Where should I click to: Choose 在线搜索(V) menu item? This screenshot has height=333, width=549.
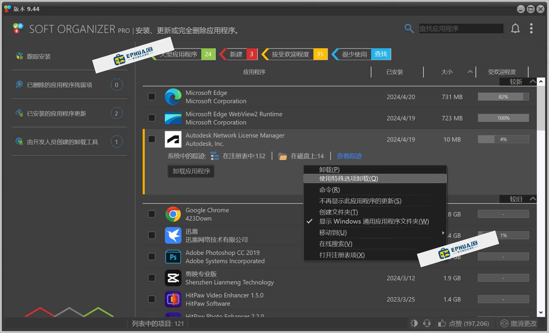point(375,244)
